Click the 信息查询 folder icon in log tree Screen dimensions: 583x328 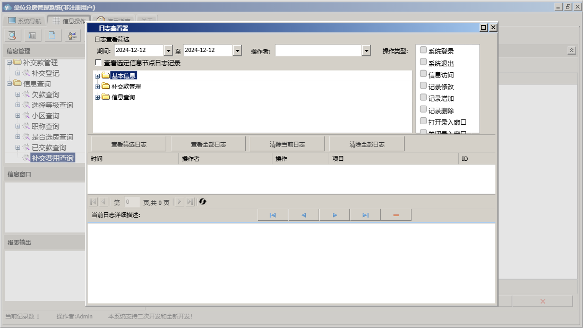tap(106, 97)
